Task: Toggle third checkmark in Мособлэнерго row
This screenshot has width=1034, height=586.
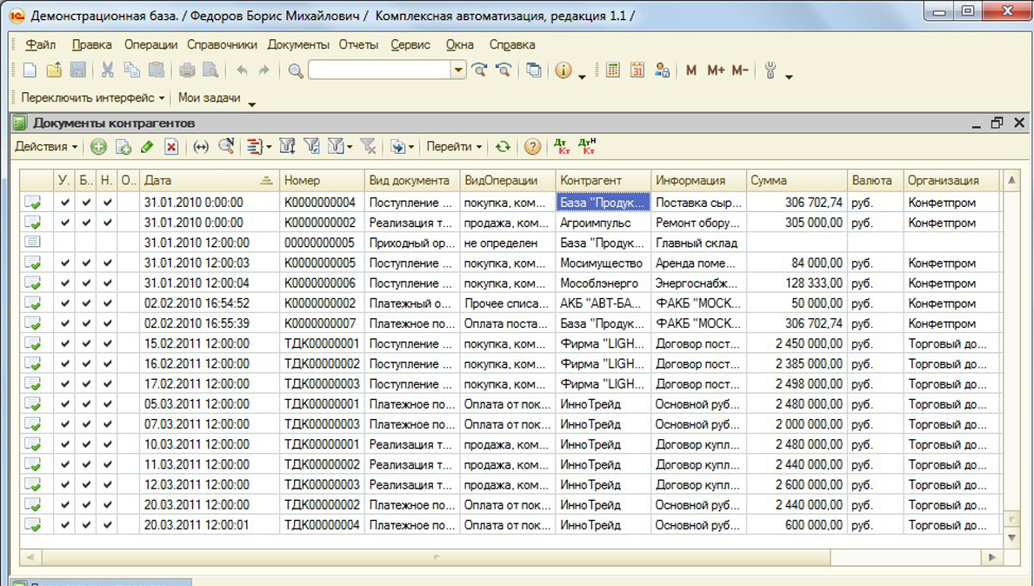Action: (x=107, y=283)
